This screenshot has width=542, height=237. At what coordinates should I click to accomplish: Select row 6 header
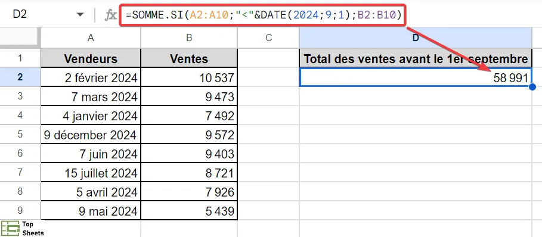(x=20, y=153)
